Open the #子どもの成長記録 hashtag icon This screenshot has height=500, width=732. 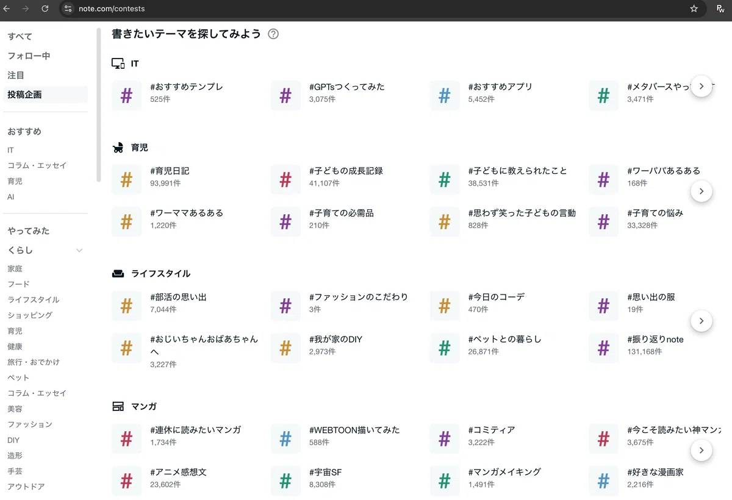click(x=285, y=180)
